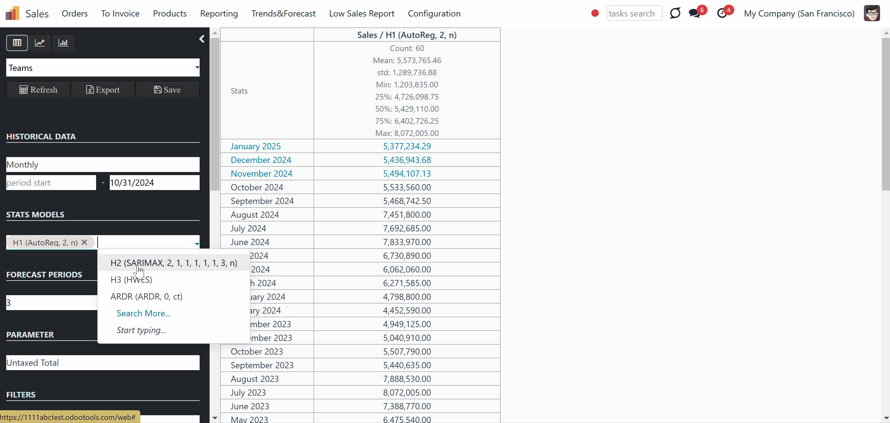
Task: Switch to the table view icon
Action: pos(17,43)
